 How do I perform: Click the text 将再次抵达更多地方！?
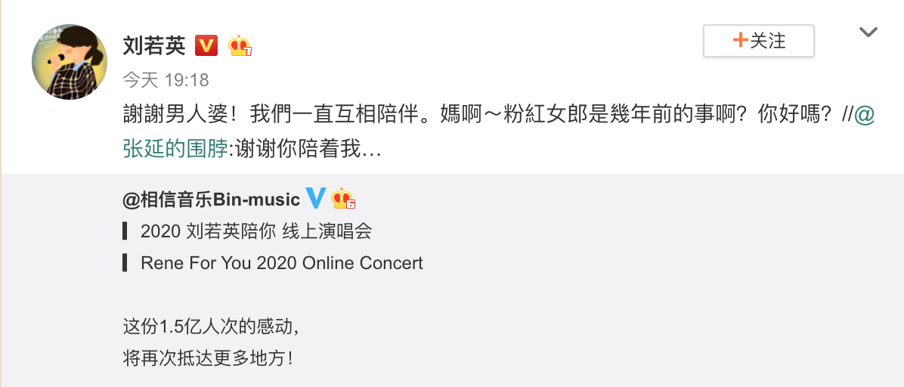pos(207,358)
